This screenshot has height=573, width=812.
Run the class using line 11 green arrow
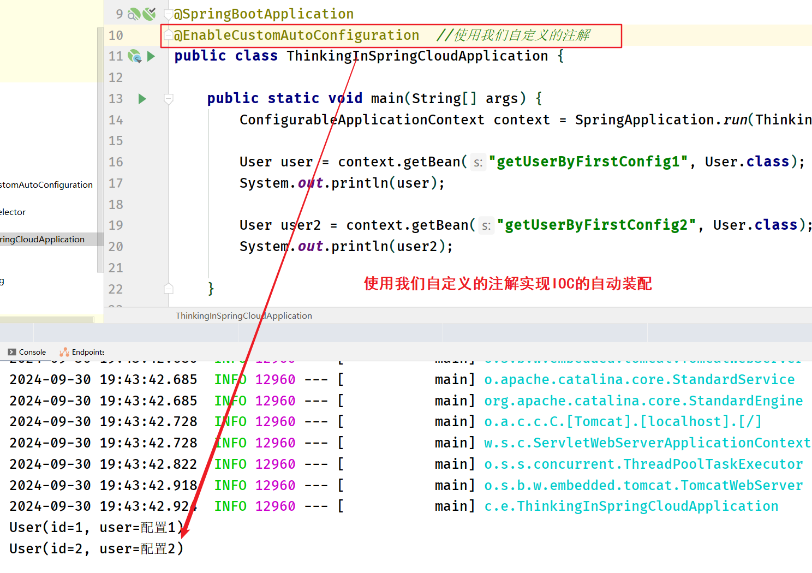point(151,56)
